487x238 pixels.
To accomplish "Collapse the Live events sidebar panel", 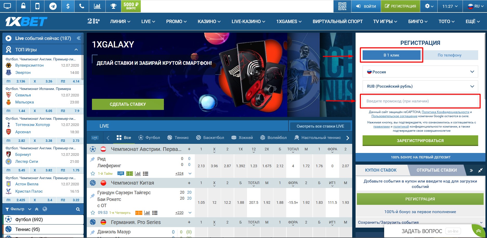I will pyautogui.click(x=78, y=38).
